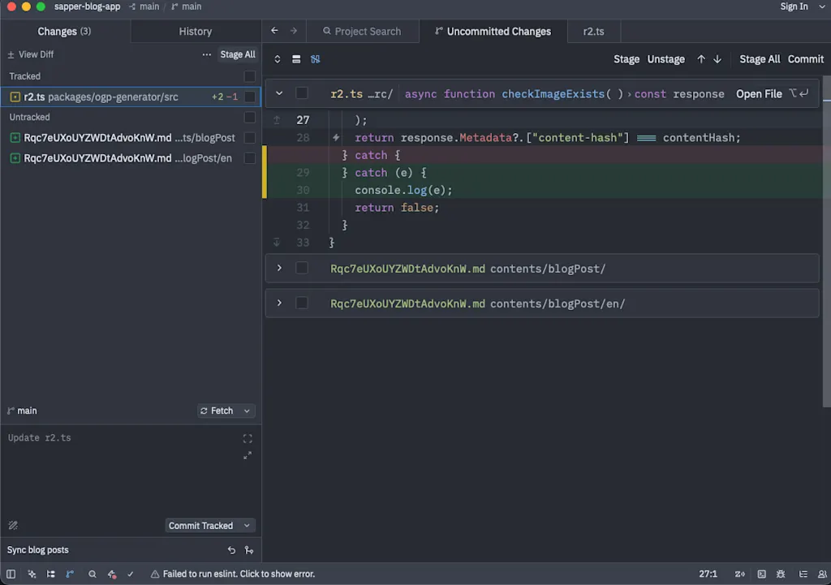Switch to the r2.ts editor tab
The width and height of the screenshot is (831, 585).
(x=593, y=32)
